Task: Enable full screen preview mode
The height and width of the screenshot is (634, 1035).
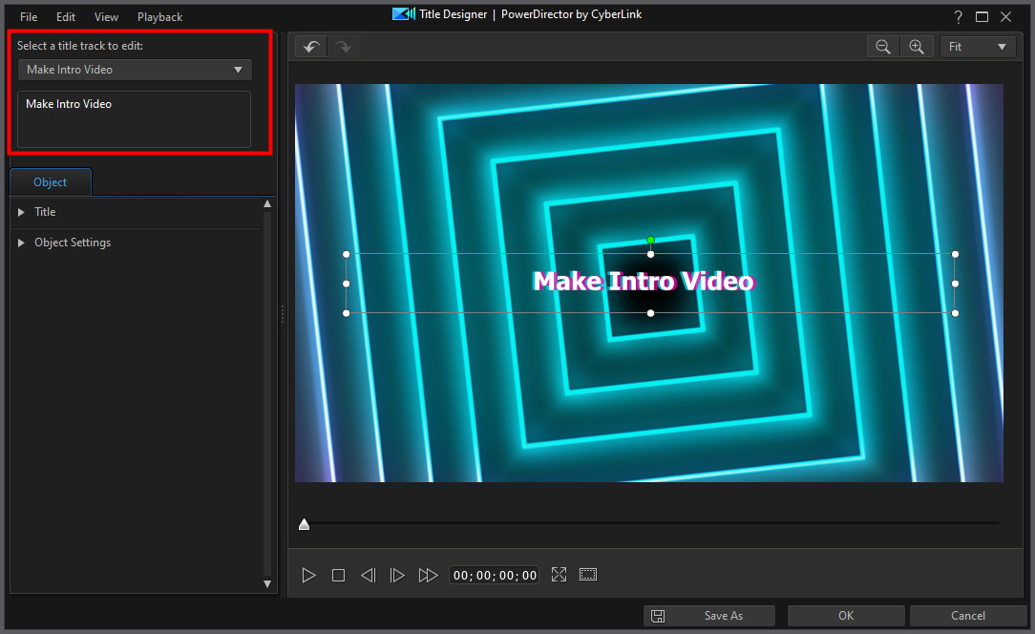Action: (559, 574)
